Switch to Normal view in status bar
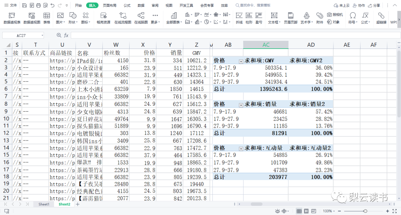Viewport: 401px width, 215px height. (x=299, y=211)
